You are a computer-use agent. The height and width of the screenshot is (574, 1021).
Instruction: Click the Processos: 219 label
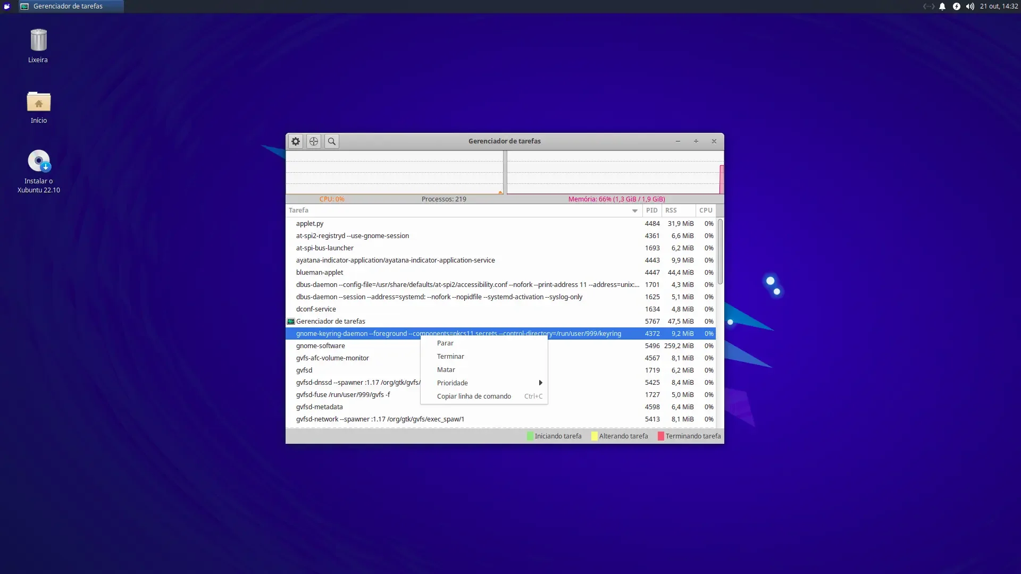click(x=443, y=199)
